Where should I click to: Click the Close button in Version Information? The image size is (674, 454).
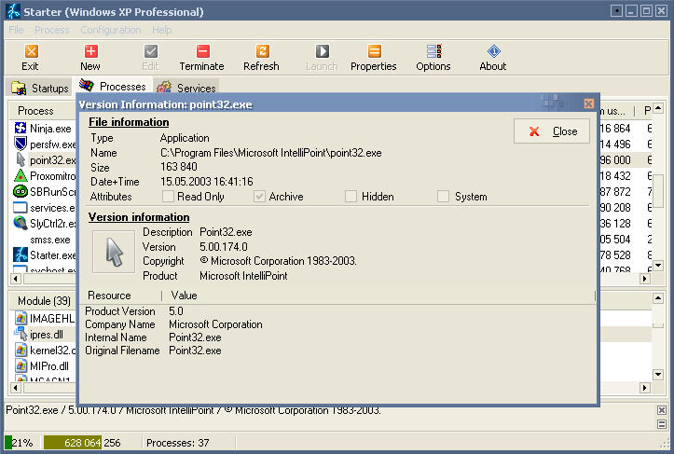click(552, 131)
